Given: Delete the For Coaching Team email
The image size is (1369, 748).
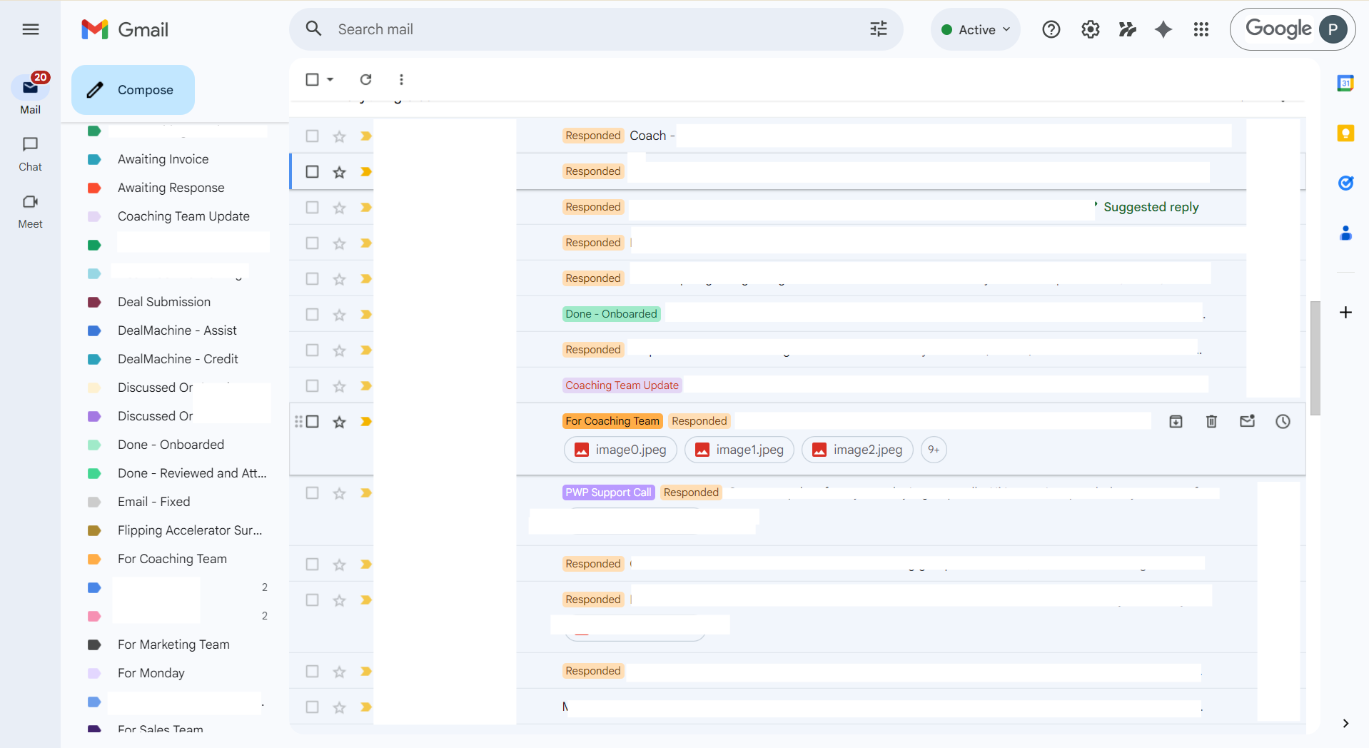Looking at the screenshot, I should (1211, 422).
